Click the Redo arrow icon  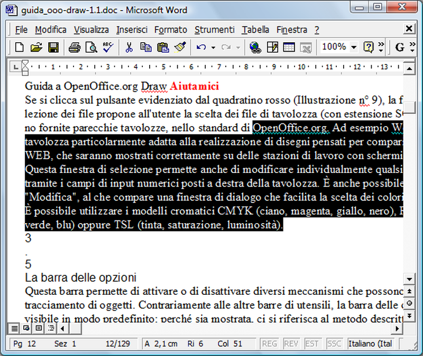click(x=226, y=47)
